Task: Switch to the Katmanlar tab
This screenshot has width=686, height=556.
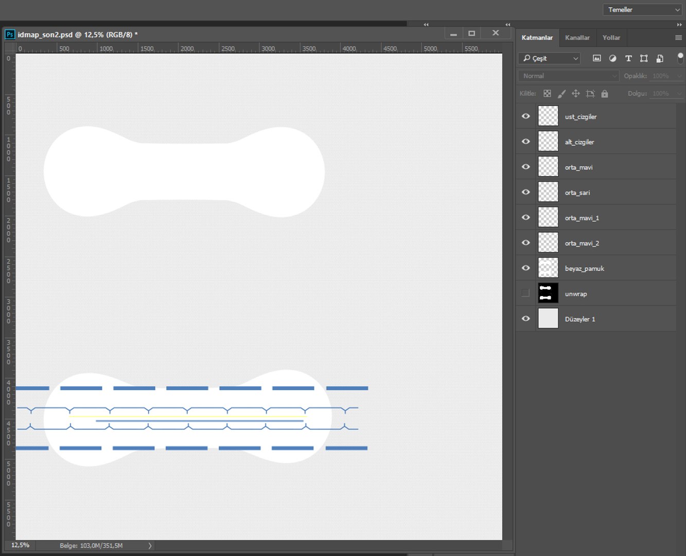Action: [x=537, y=38]
